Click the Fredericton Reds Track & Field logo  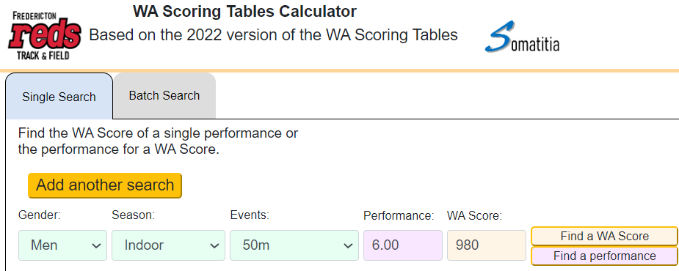[x=45, y=36]
